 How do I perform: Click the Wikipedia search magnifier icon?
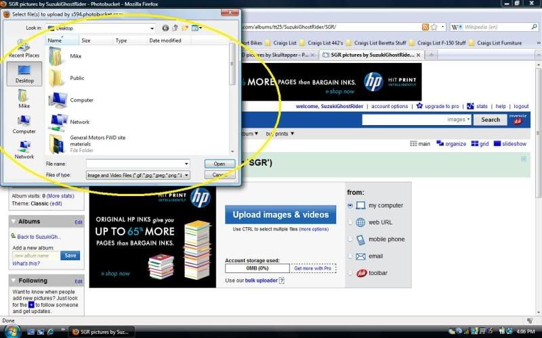click(x=534, y=26)
